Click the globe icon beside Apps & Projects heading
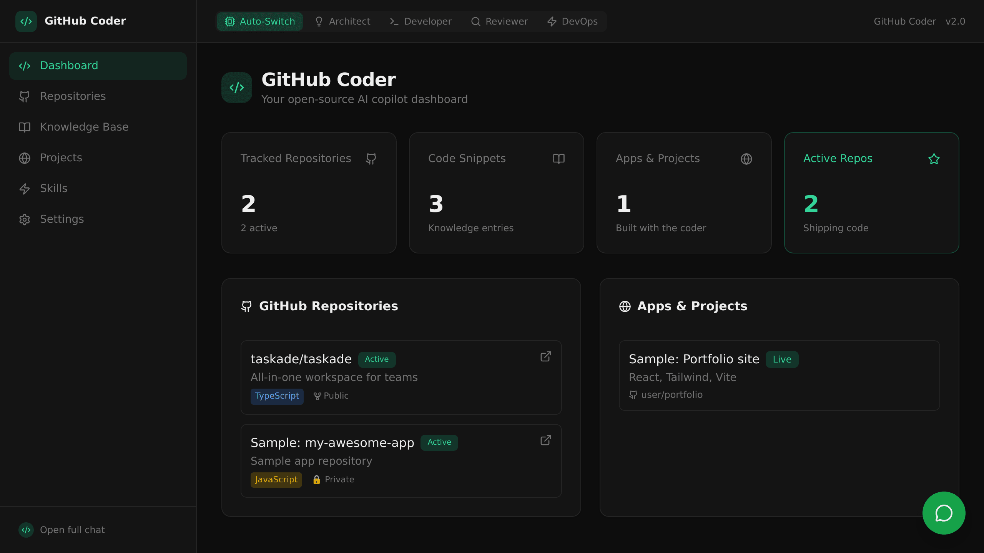The width and height of the screenshot is (984, 553). point(625,306)
